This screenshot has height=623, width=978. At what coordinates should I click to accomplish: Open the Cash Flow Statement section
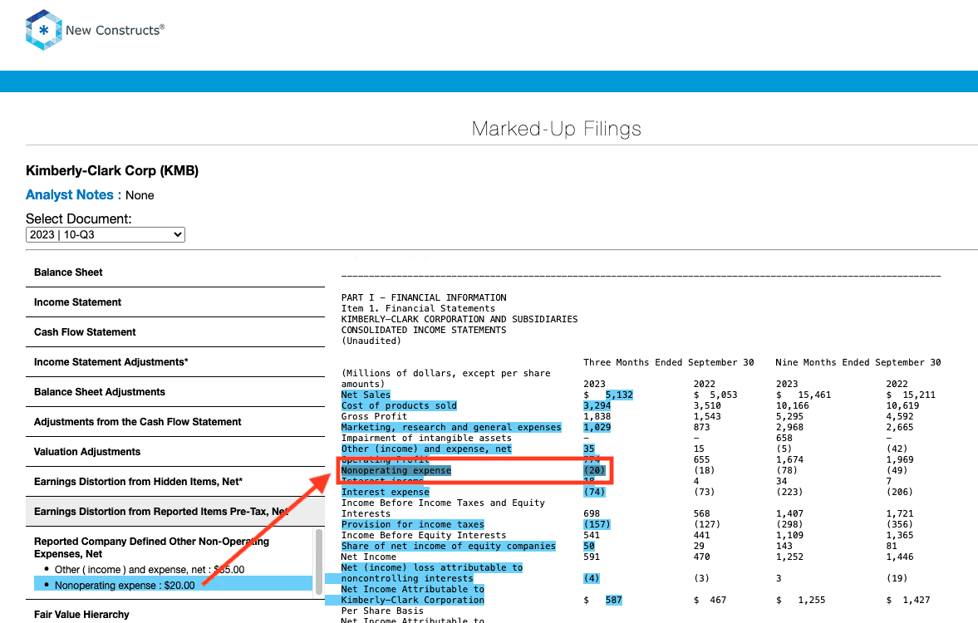pos(174,332)
